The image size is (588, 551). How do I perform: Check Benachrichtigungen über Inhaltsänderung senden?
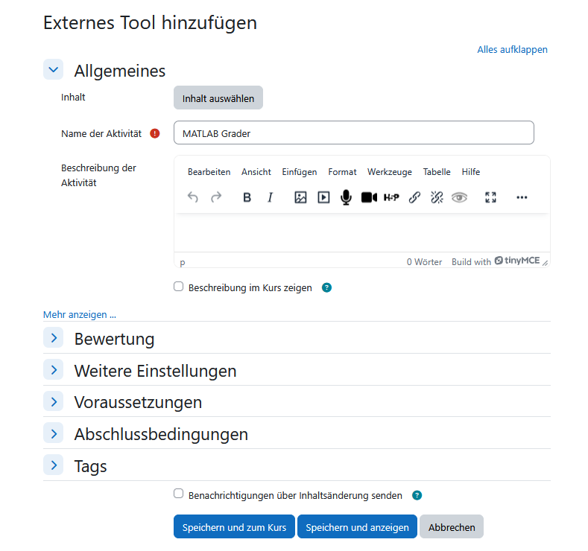click(x=179, y=494)
